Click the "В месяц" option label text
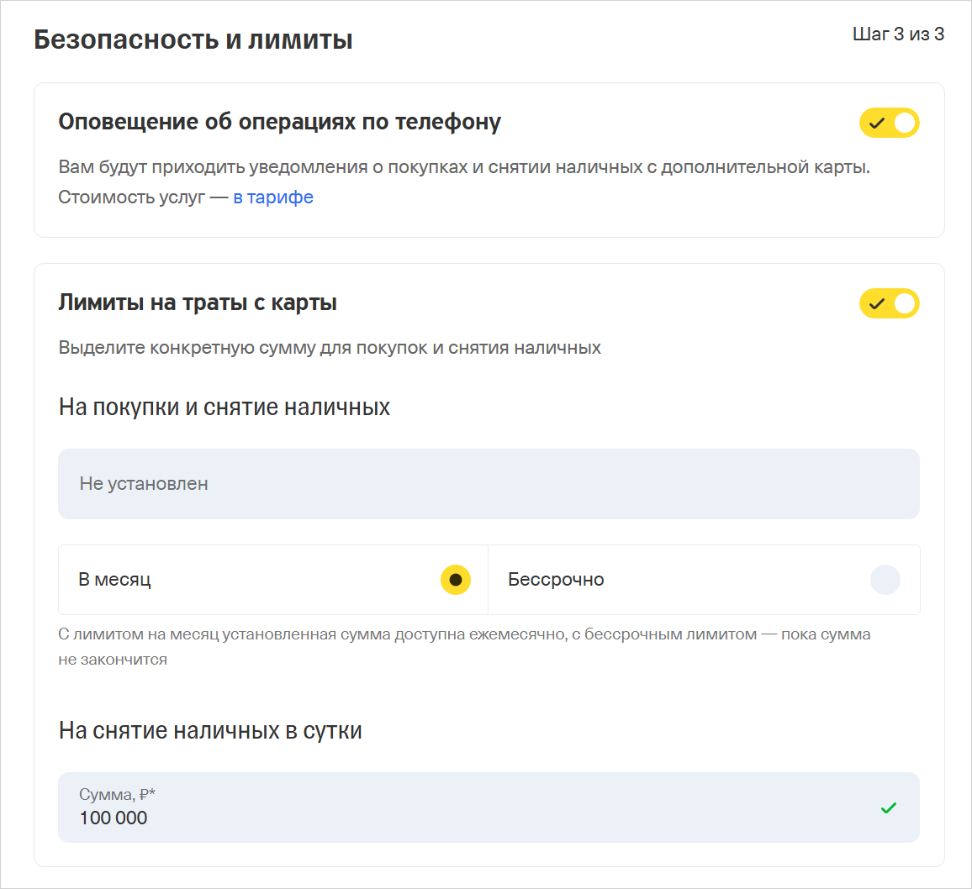Image resolution: width=972 pixels, height=889 pixels. click(114, 580)
